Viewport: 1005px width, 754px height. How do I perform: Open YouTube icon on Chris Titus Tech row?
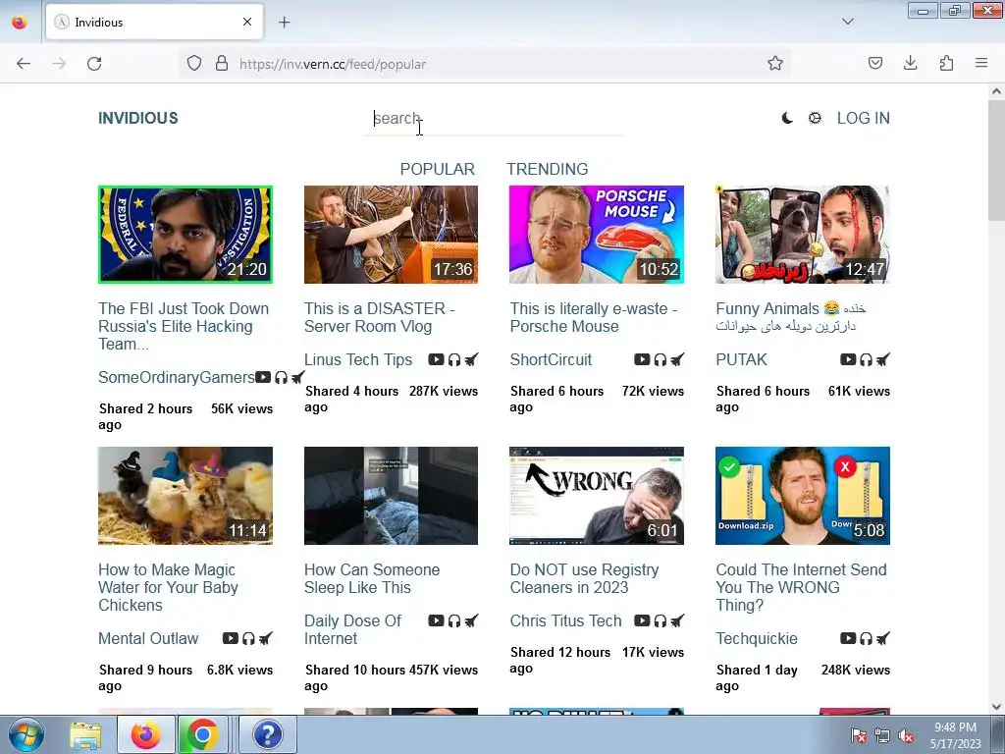coord(642,620)
